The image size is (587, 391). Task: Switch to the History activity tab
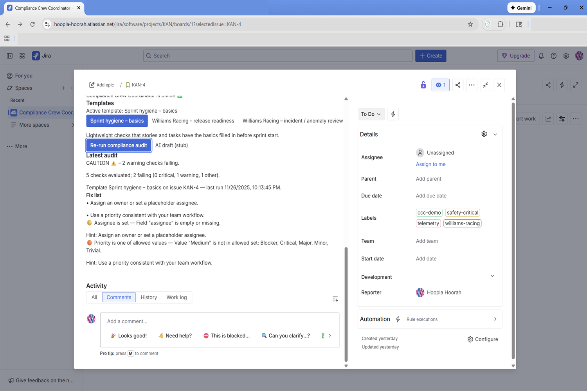click(x=149, y=297)
